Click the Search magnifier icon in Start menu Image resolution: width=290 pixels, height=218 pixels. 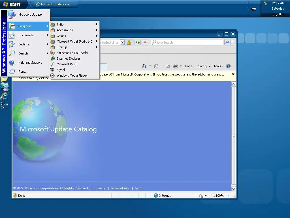(x=12, y=53)
